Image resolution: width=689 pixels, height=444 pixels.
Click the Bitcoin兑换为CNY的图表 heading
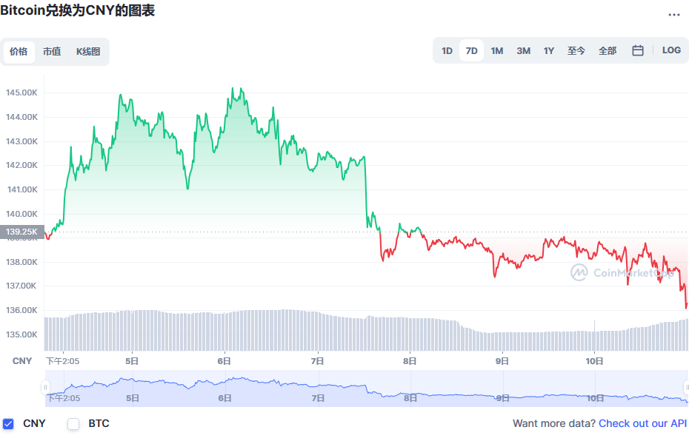77,10
